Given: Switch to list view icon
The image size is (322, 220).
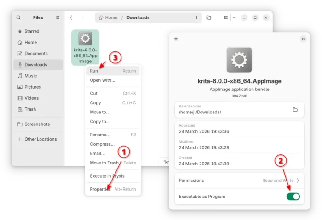Looking at the screenshot, I should (x=225, y=17).
